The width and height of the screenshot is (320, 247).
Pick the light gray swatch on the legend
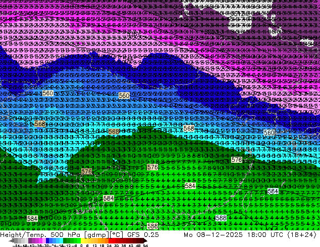coord(26,240)
